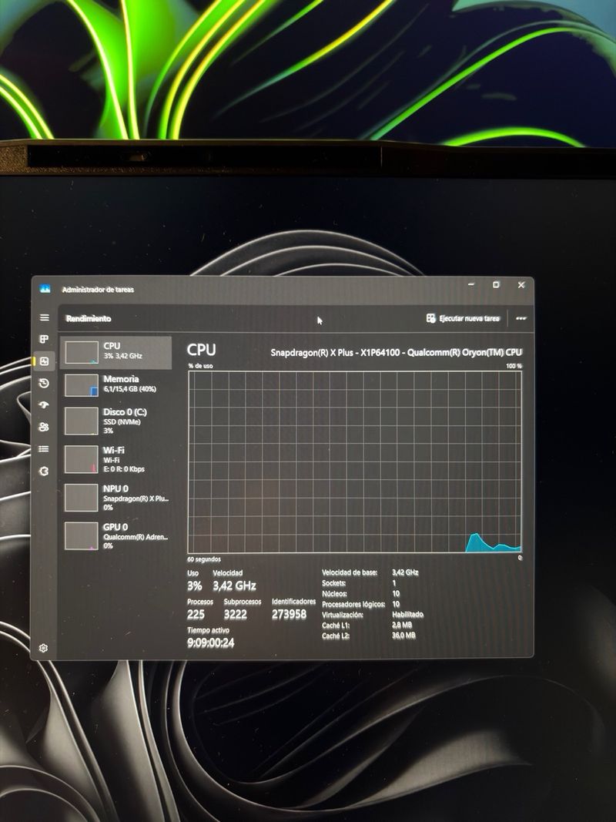Click the Ejecutar nueva tarea icon
The width and height of the screenshot is (616, 822).
[430, 318]
